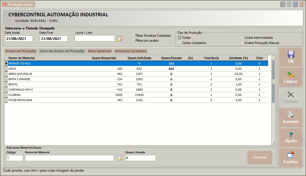Click the search icon beside Lacre / Lote field
This screenshot has width=306, height=176.
(x=119, y=38)
